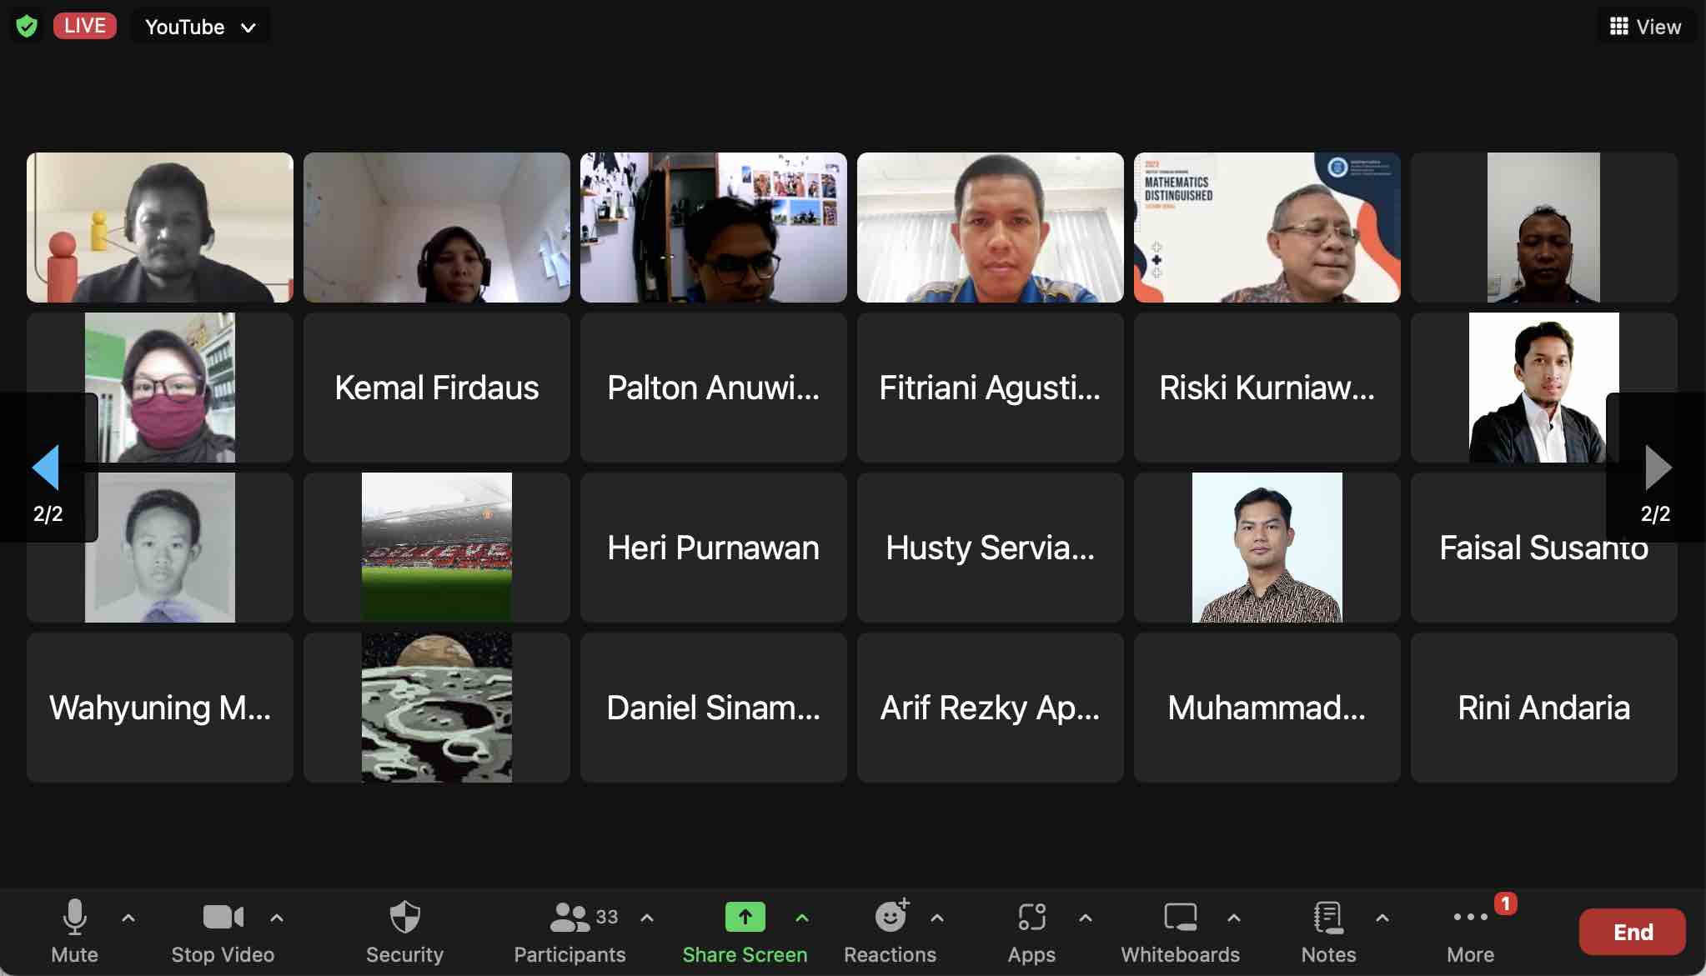This screenshot has width=1706, height=976.
Task: Open the Apps icon
Action: [1031, 918]
